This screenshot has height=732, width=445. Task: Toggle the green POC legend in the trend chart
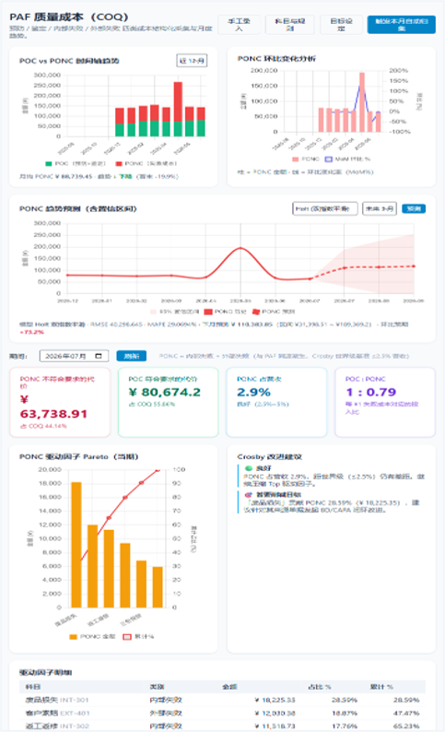pos(76,163)
